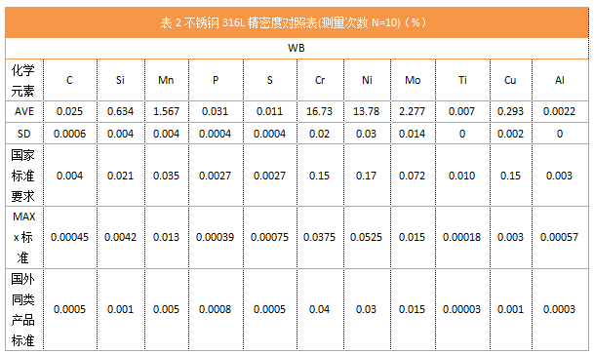Click value 0.00057 in MAX row
This screenshot has height=354, width=594.
(559, 237)
